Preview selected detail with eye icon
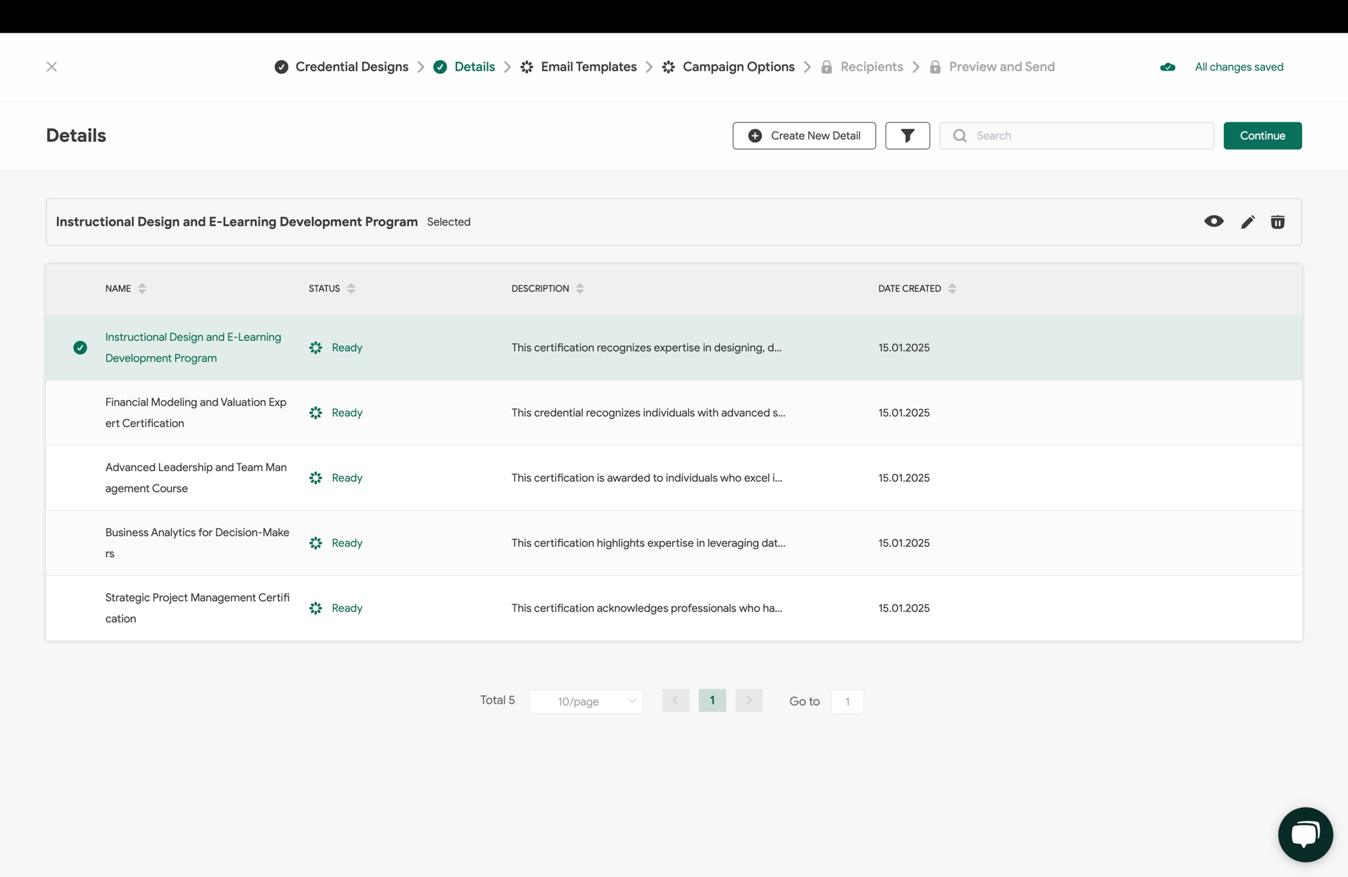 tap(1213, 222)
